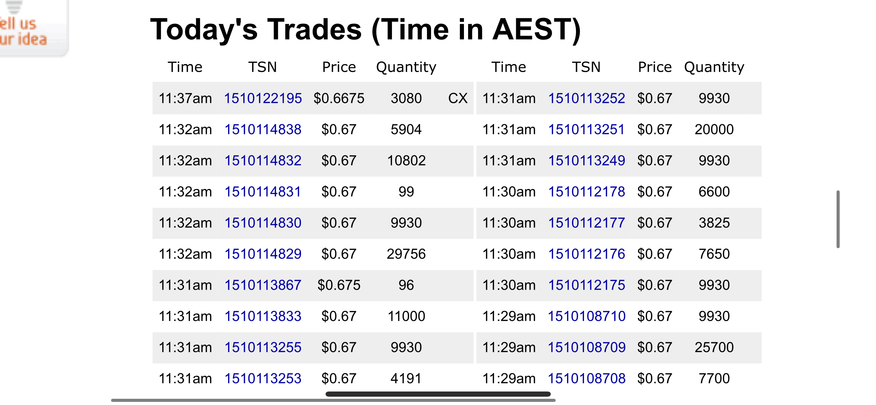
Task: Open trade TSN 1510112176
Action: pos(587,254)
